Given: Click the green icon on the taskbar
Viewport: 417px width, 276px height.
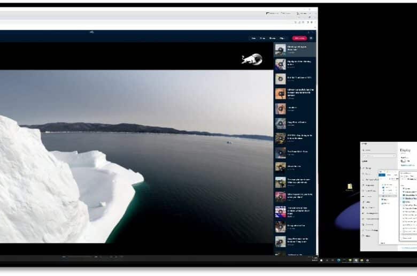Looking at the screenshot, I should [x=350, y=260].
